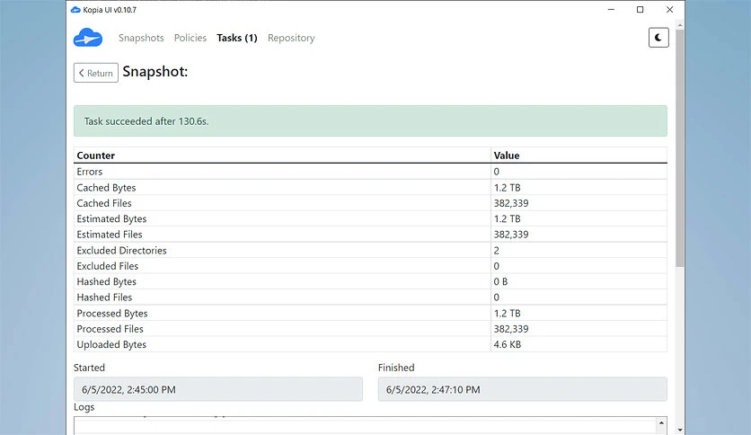Close the Kopia UI window

click(x=669, y=10)
